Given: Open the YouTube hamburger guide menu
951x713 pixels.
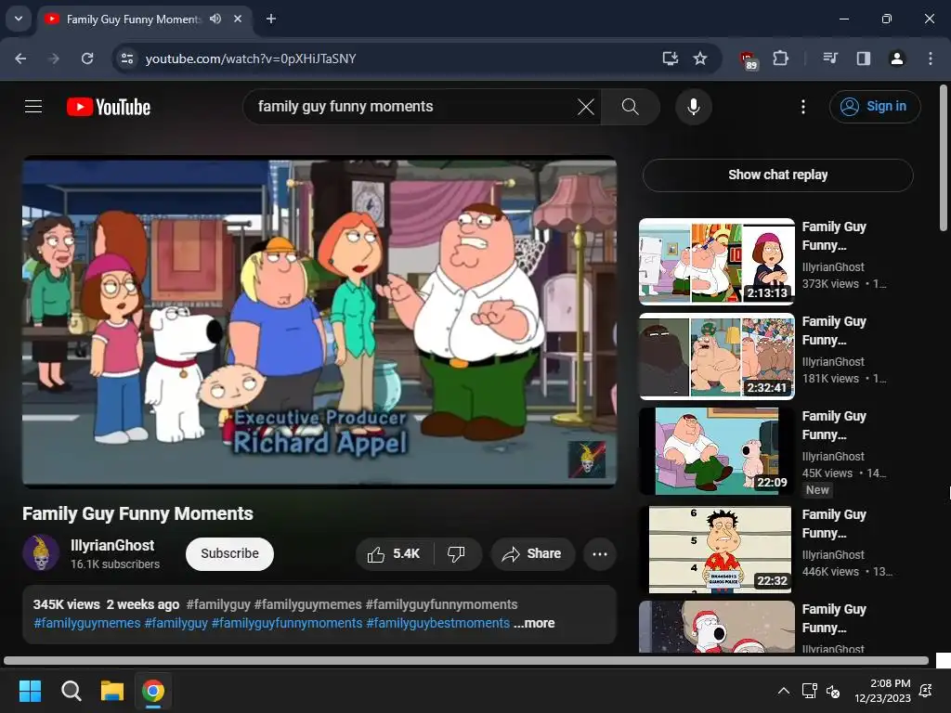Looking at the screenshot, I should (x=33, y=107).
